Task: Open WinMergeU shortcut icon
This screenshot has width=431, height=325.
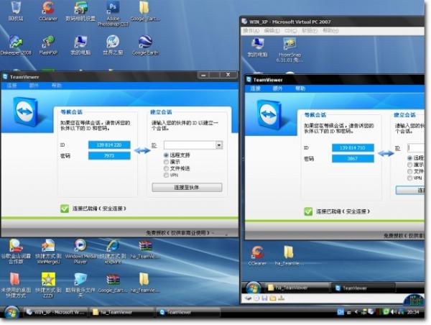Action: [x=48, y=245]
